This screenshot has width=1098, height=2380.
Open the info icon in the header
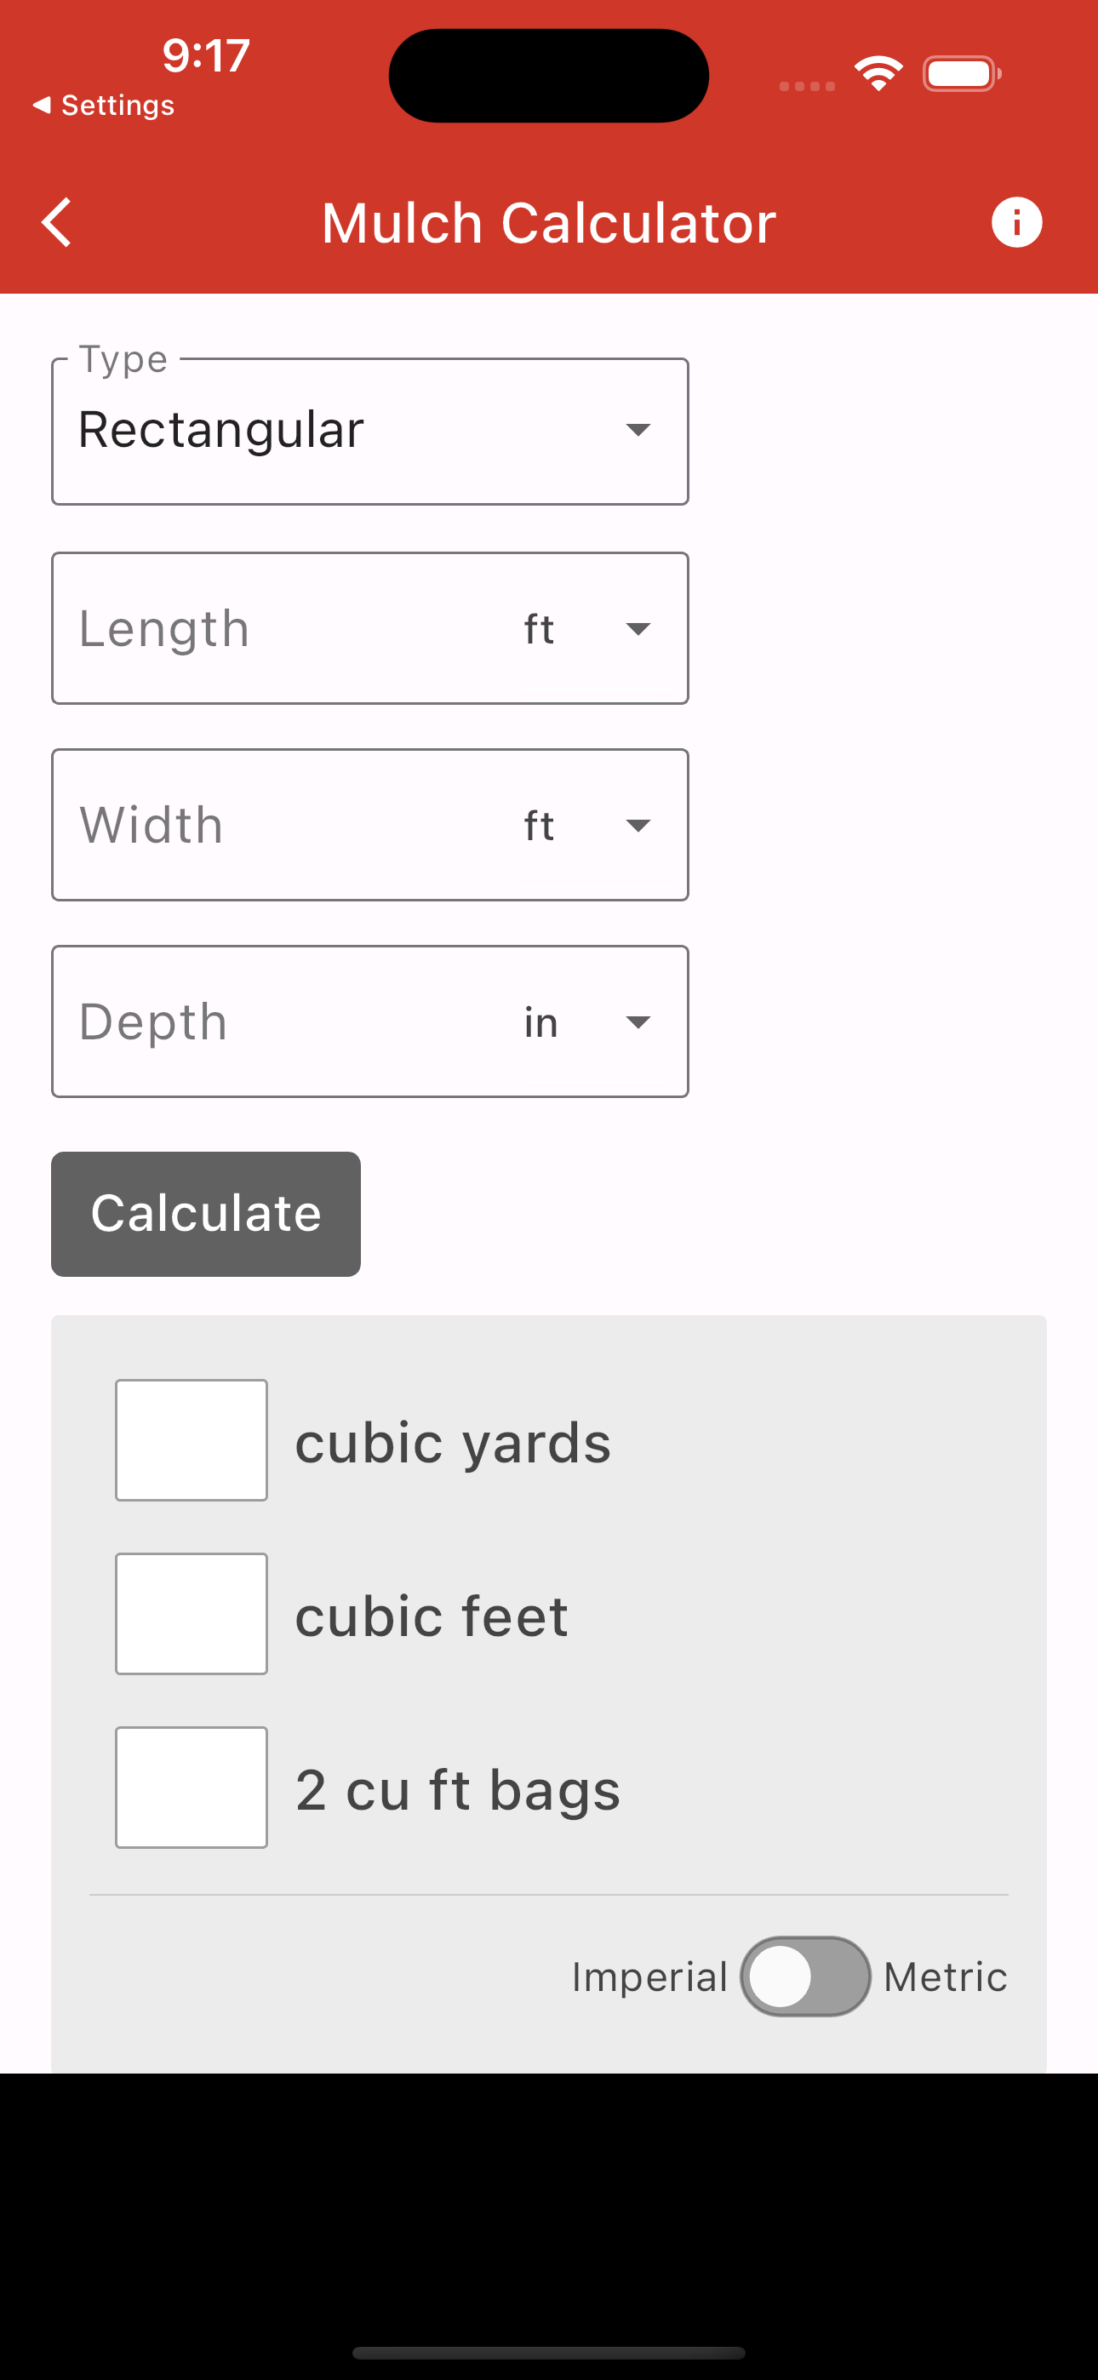(x=1016, y=223)
